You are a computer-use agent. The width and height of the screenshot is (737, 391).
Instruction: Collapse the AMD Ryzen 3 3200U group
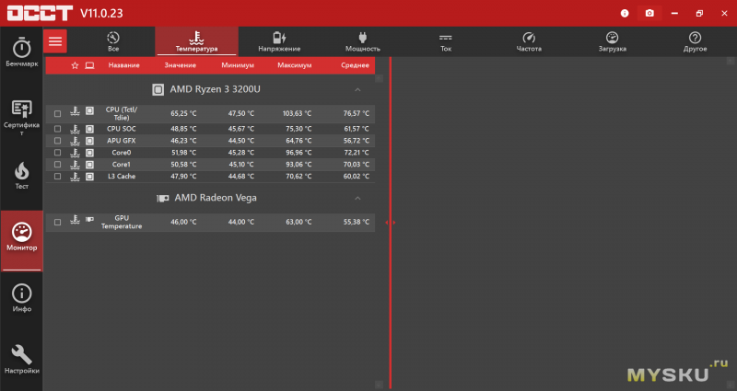(357, 89)
